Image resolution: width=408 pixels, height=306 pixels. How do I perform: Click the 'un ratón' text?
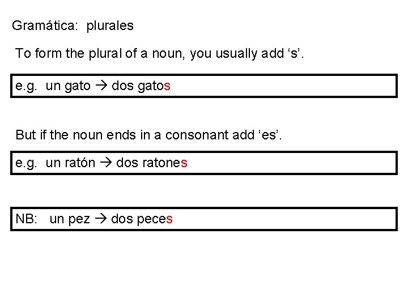70,163
